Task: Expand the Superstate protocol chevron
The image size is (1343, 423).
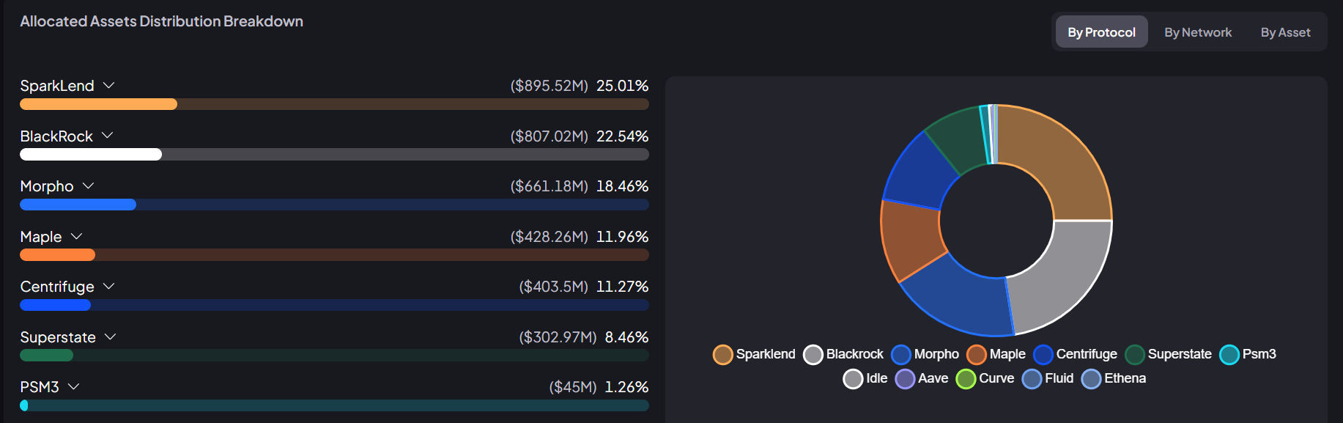Action: 111,336
